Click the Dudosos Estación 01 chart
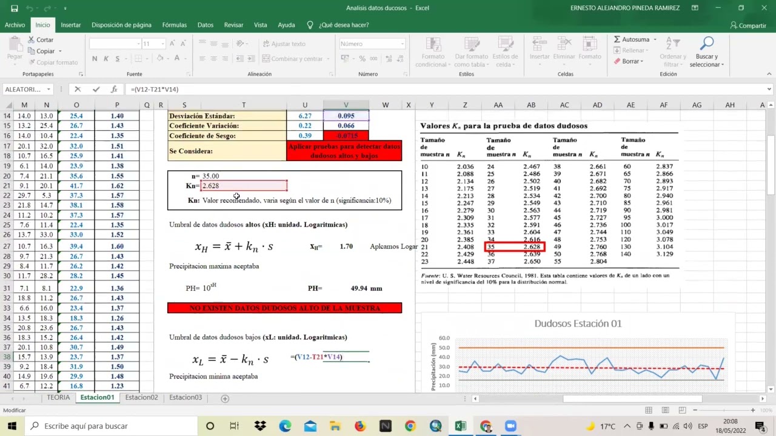 point(578,352)
